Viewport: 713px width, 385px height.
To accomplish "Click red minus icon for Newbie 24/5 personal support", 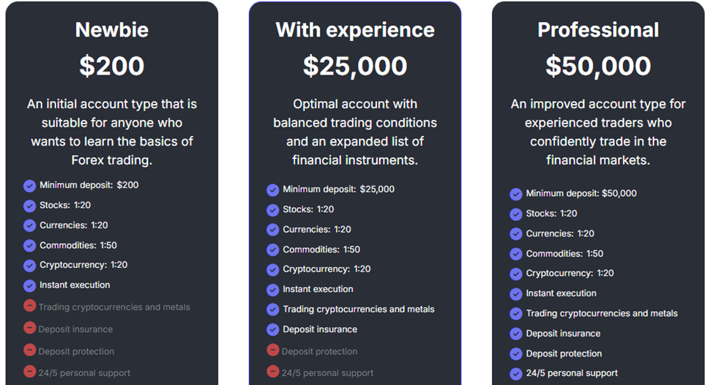I will point(29,371).
